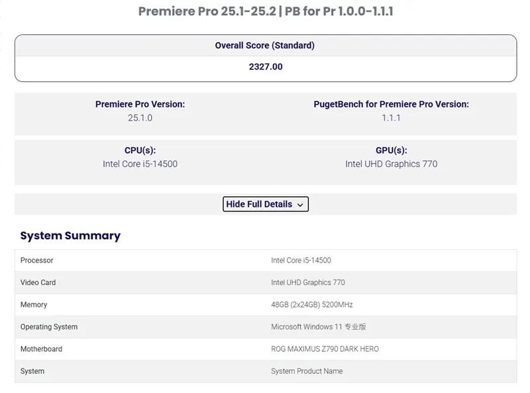Click the Premiere Pro 25.1-25.2 page title
Image resolution: width=530 pixels, height=393 pixels.
pos(265,11)
